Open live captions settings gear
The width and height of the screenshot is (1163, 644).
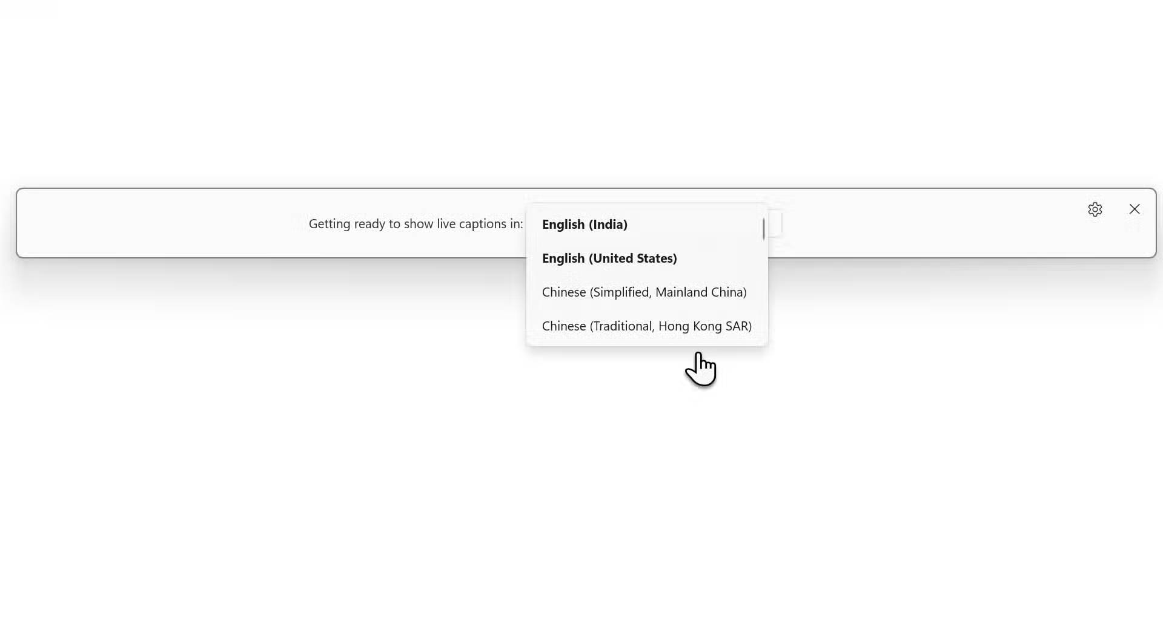coord(1095,209)
